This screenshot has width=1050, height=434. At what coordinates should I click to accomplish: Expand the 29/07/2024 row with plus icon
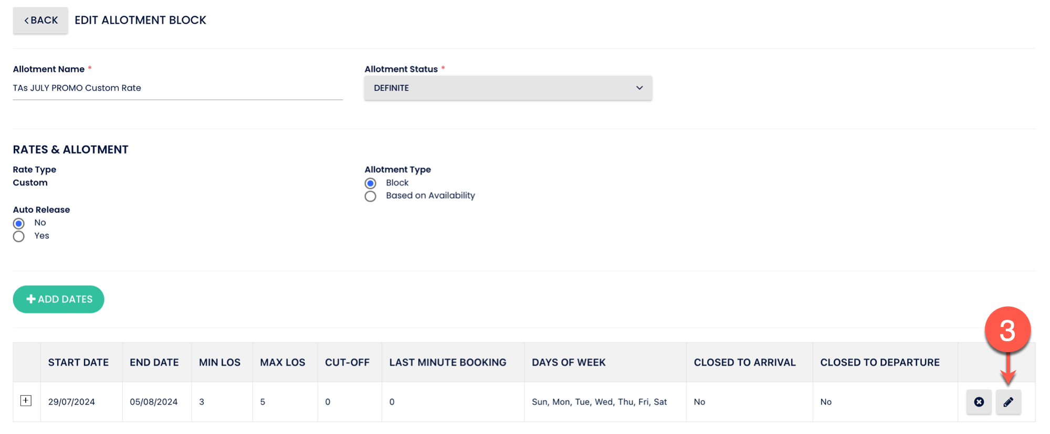[x=26, y=401]
